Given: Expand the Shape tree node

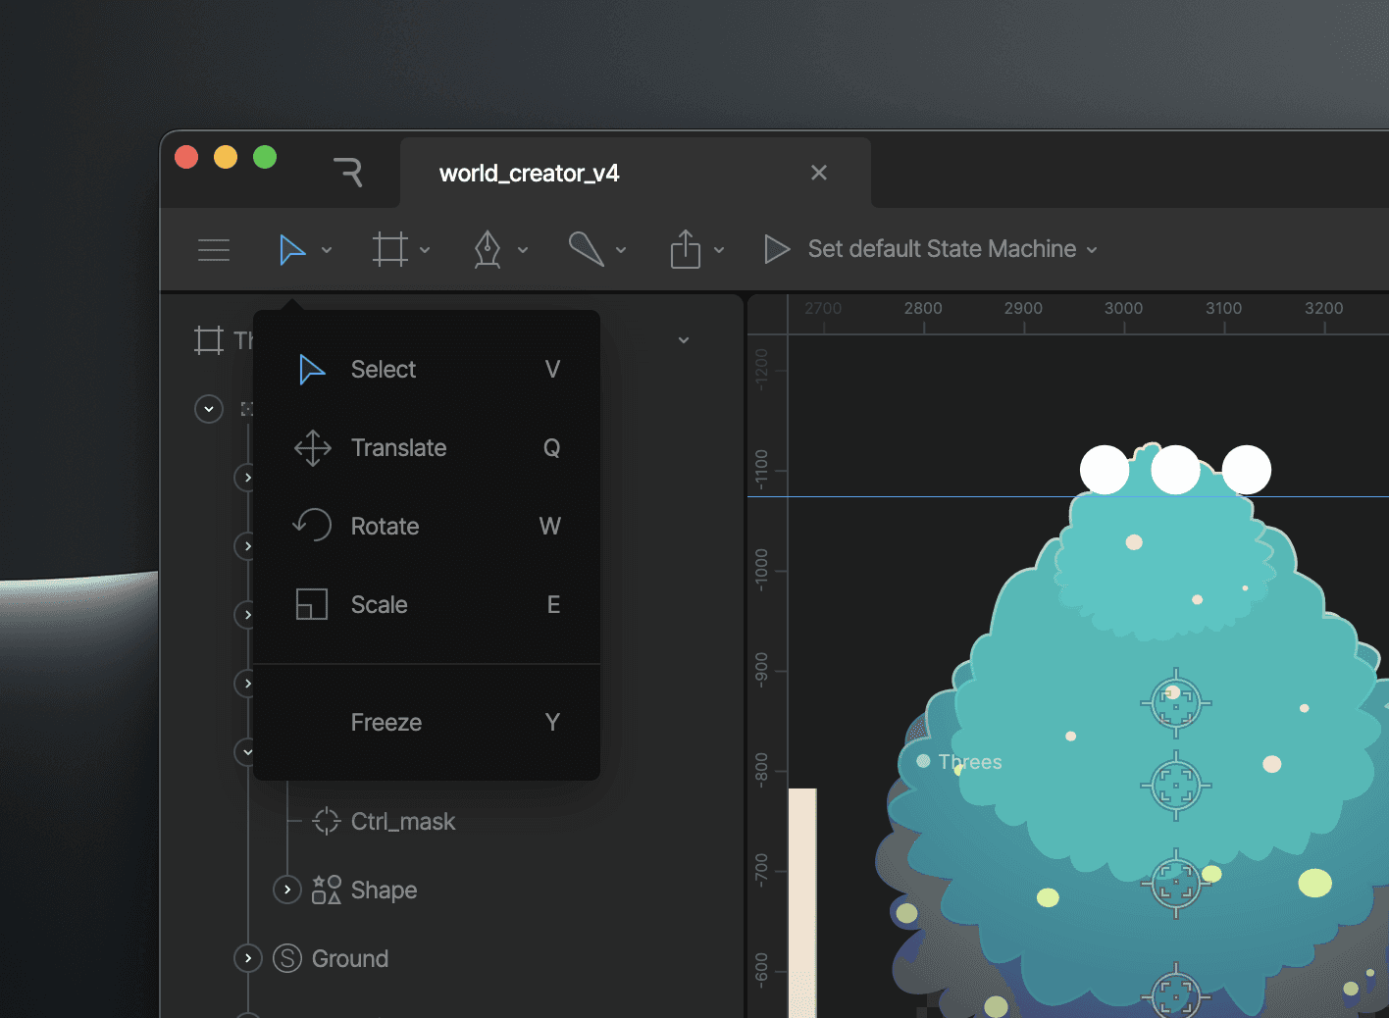Looking at the screenshot, I should point(286,890).
